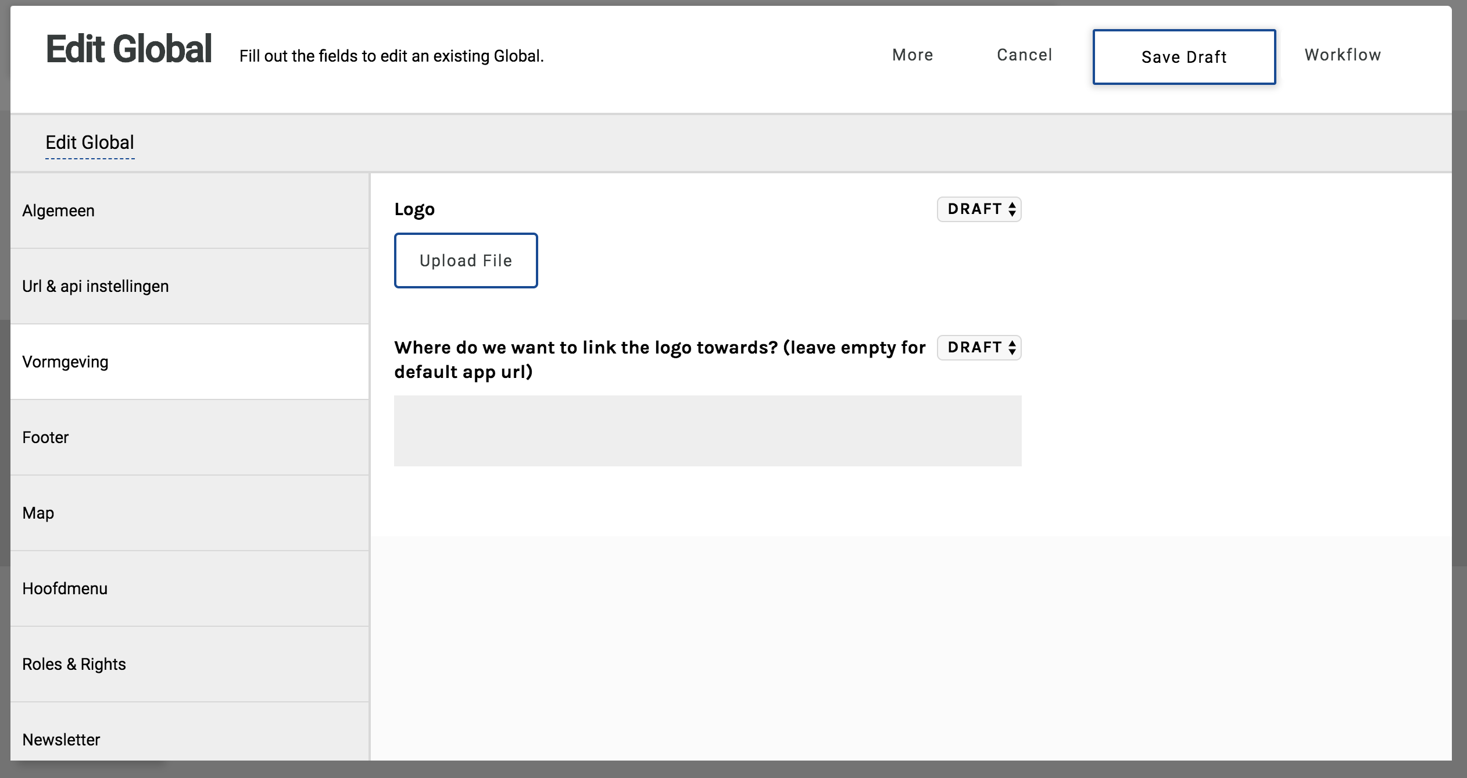This screenshot has width=1467, height=778.
Task: Open the Hoofdmenu section
Action: [189, 588]
